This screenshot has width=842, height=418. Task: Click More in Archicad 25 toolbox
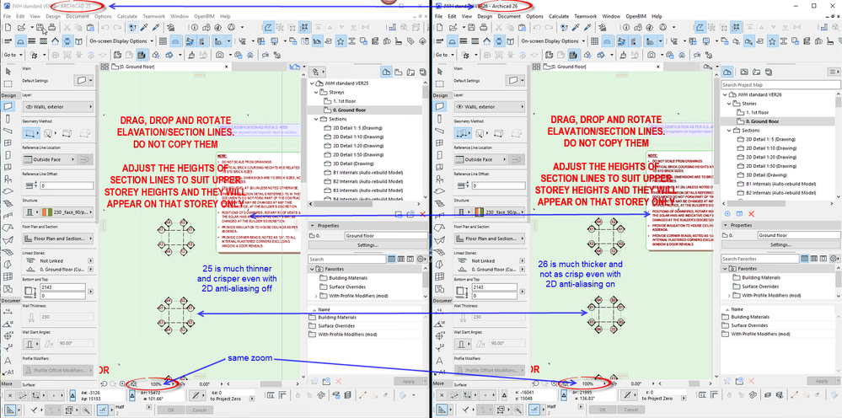tap(7, 383)
